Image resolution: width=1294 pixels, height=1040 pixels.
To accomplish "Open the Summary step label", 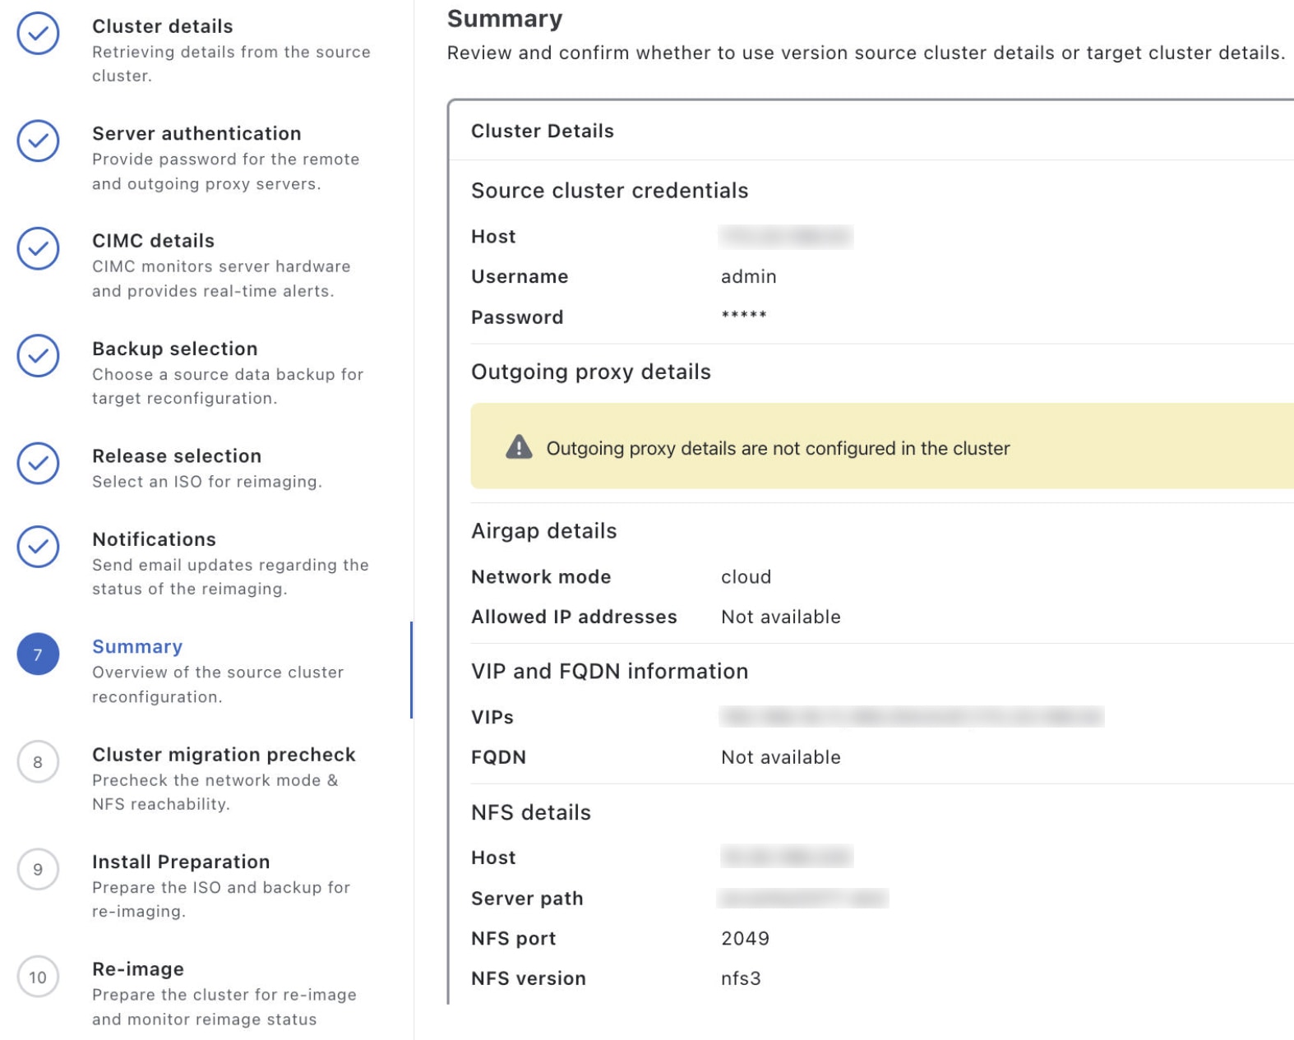I will click(x=137, y=647).
